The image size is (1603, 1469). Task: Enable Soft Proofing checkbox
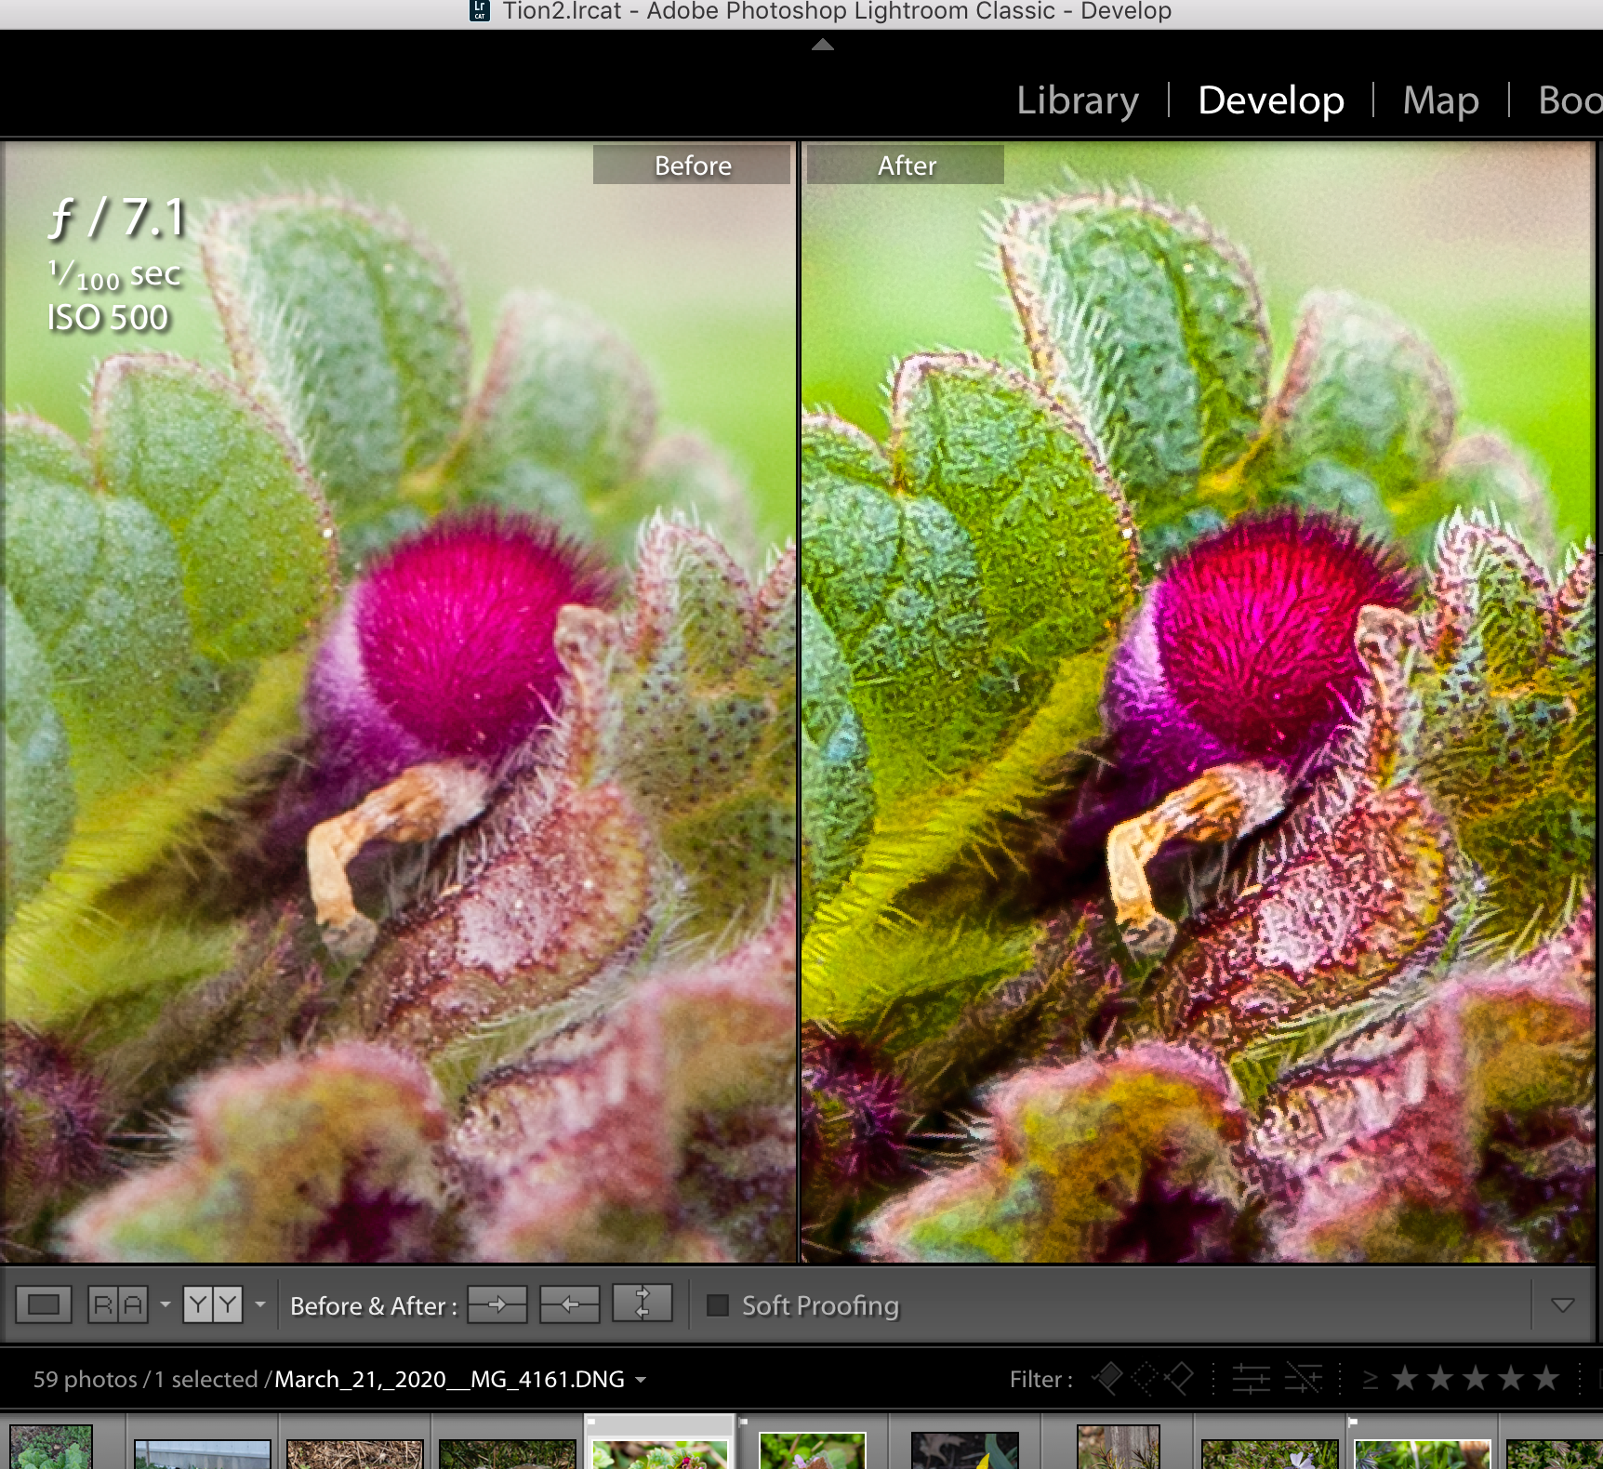[718, 1305]
